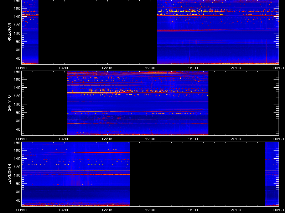Pick the 16:00 time label below Learmonth panel
The height and width of the screenshot is (213, 285).
pyautogui.click(x=193, y=210)
